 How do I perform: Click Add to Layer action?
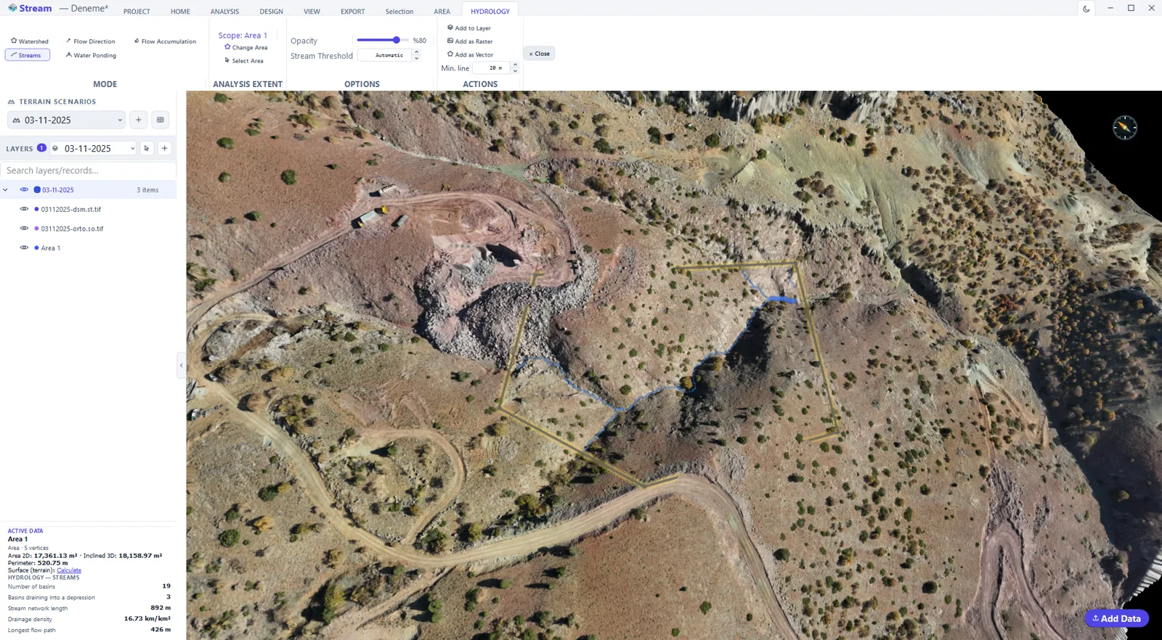click(469, 28)
